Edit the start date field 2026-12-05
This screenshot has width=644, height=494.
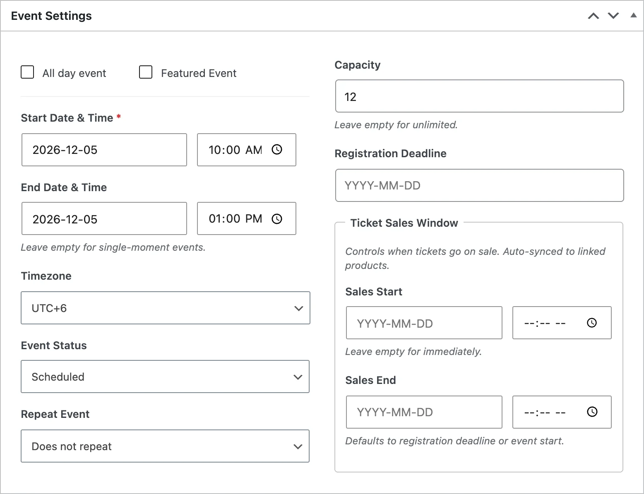pyautogui.click(x=104, y=150)
